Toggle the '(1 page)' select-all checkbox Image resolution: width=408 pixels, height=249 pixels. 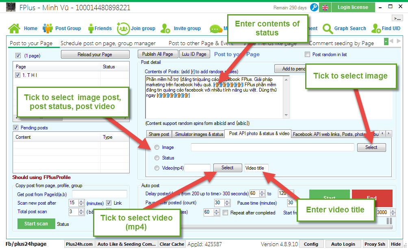pyautogui.click(x=18, y=55)
